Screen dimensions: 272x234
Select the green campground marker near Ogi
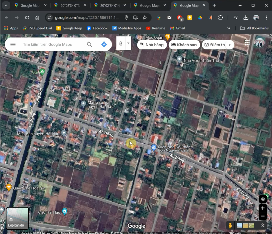click(x=42, y=72)
